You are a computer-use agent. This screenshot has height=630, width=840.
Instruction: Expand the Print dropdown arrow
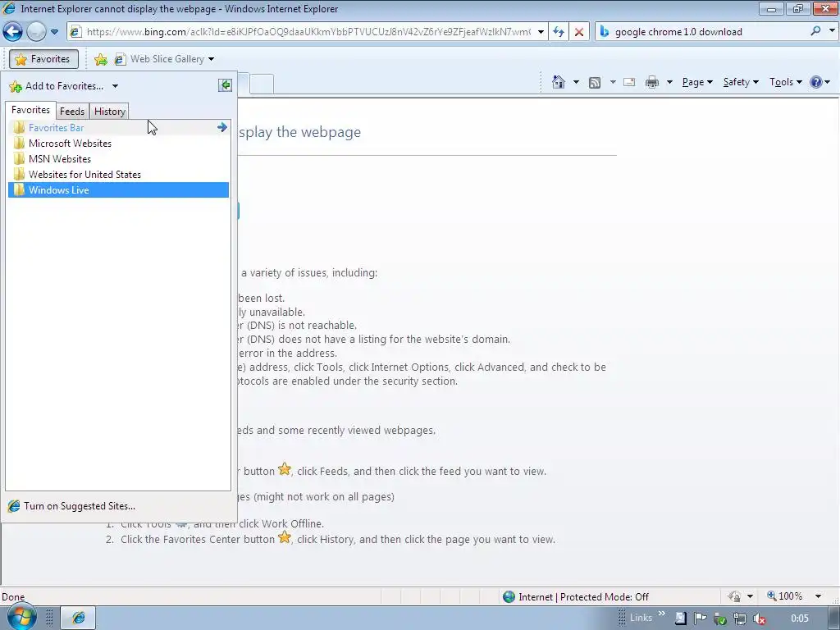click(669, 82)
